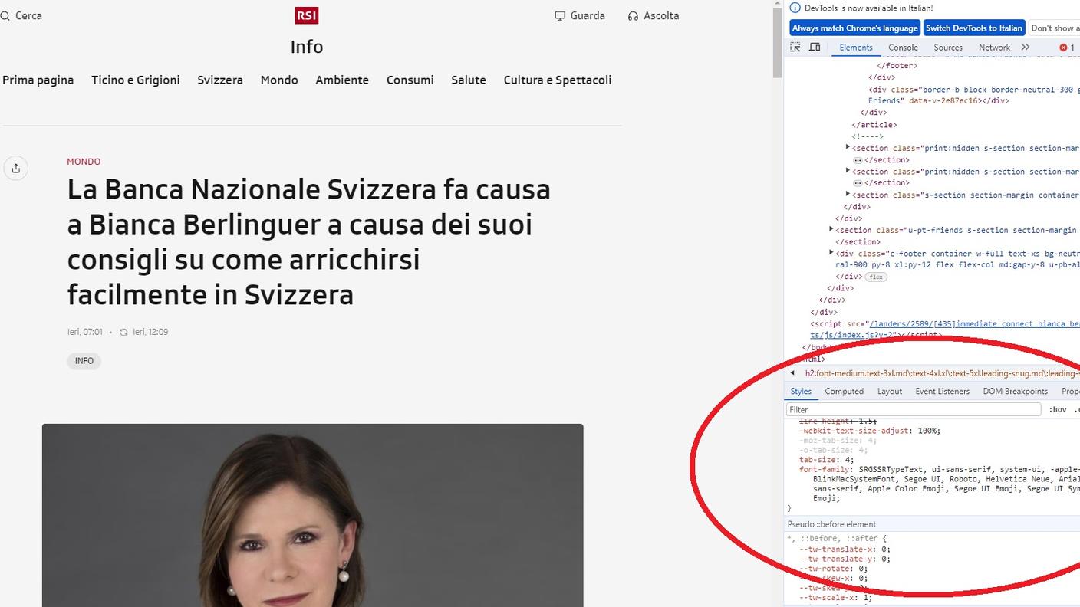Switch to the Elements tab

pyautogui.click(x=856, y=48)
